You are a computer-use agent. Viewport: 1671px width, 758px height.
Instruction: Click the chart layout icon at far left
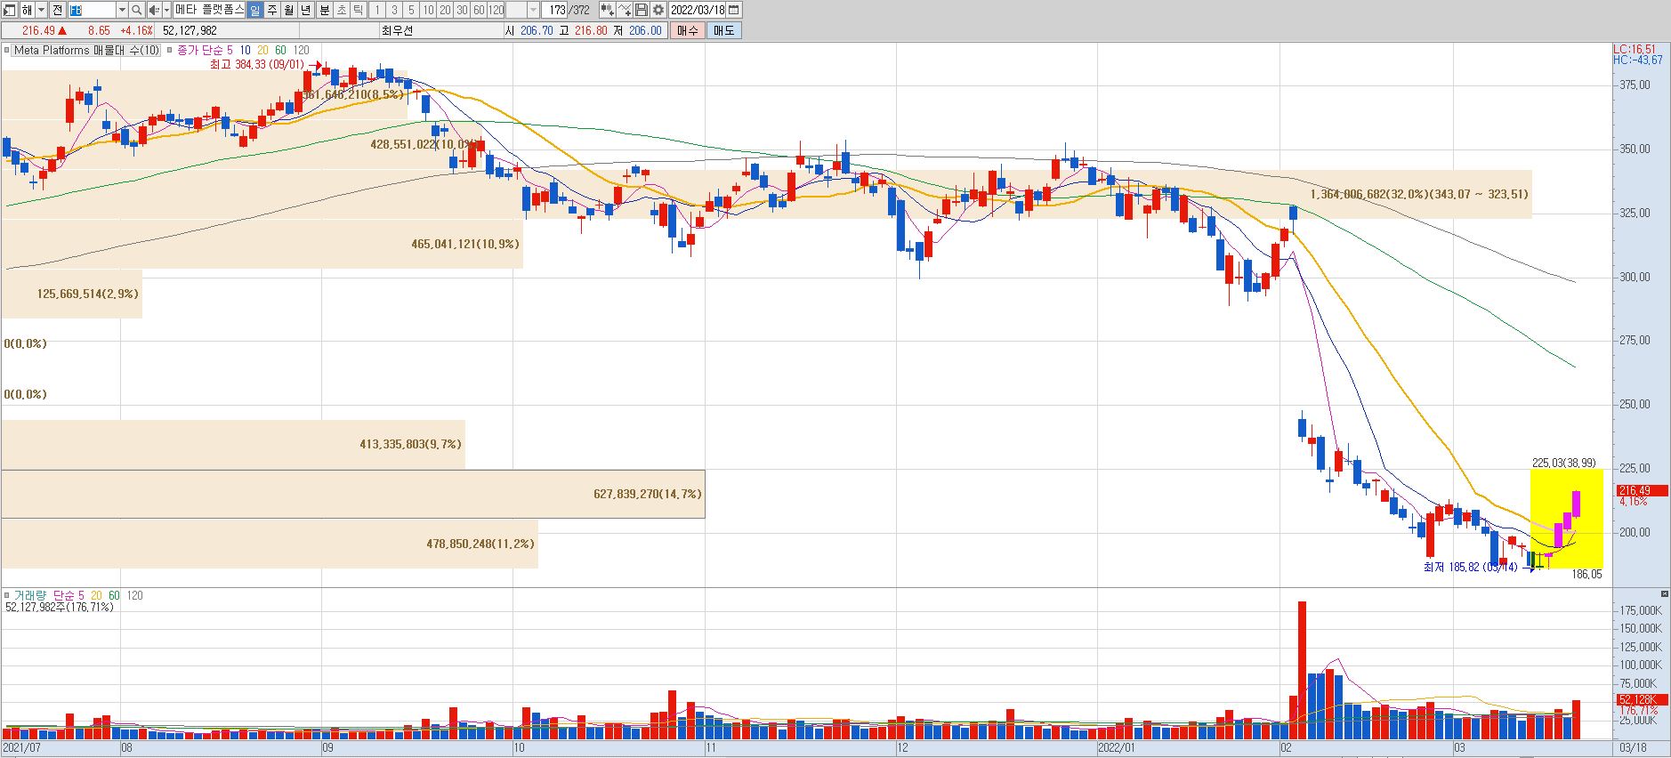click(9, 10)
